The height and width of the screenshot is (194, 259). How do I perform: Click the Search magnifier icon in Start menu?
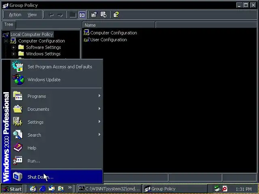[18, 135]
